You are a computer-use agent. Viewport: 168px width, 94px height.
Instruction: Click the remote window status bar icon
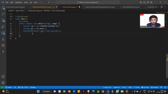[x=2, y=87]
